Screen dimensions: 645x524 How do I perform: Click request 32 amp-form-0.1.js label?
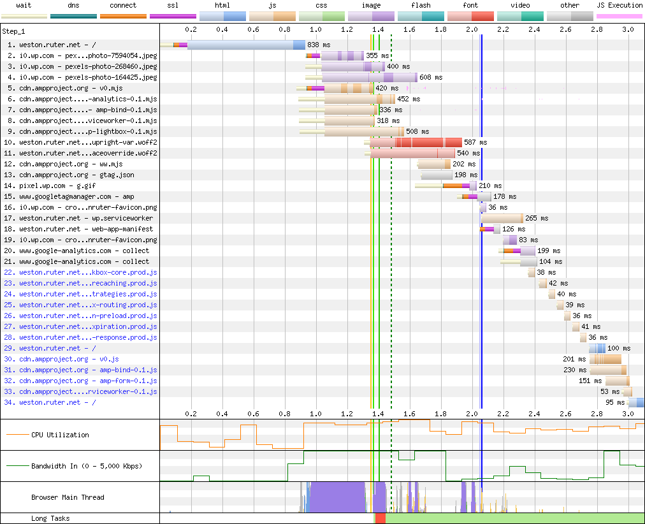tap(87, 381)
